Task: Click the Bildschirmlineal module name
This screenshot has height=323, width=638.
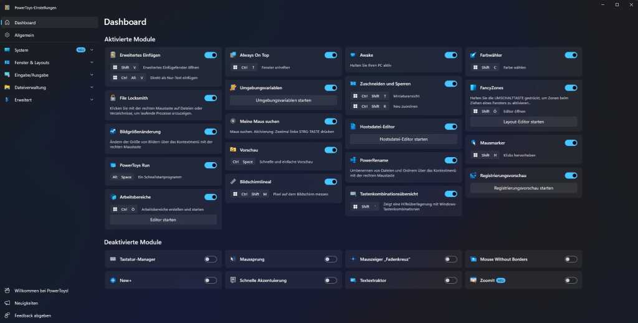Action: pyautogui.click(x=255, y=181)
